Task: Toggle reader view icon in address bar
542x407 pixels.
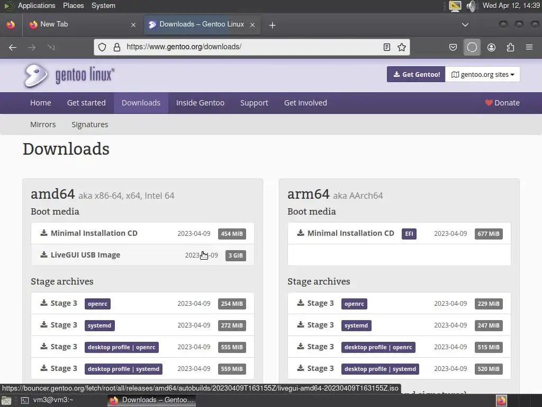Action: (387, 47)
